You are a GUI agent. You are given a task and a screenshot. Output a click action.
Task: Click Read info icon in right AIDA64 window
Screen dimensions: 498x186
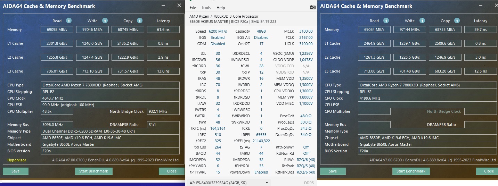click(x=386, y=21)
